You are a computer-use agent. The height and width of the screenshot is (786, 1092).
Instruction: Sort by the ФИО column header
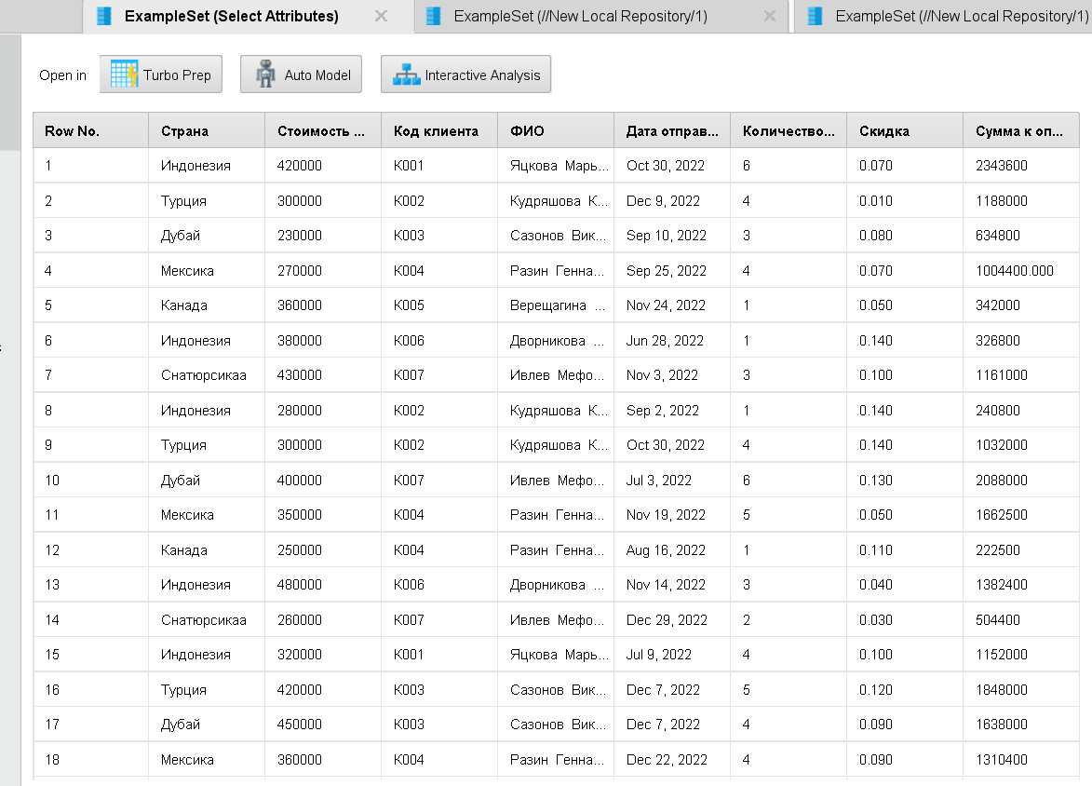[556, 131]
